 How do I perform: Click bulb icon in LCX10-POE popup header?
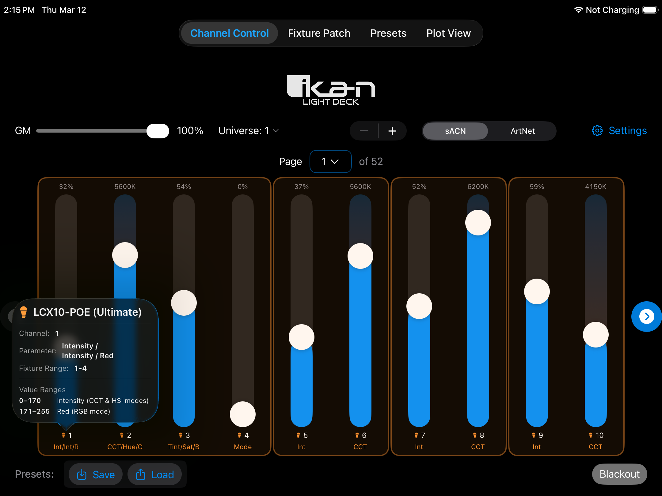click(24, 312)
